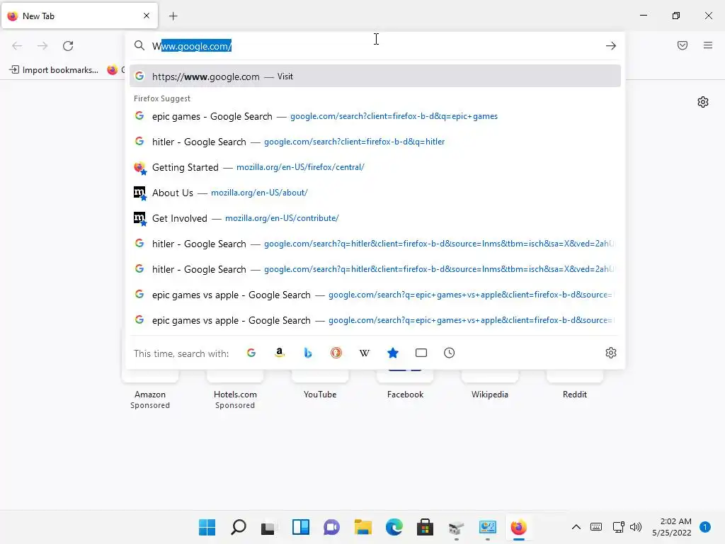Open search settings gear in the dropdown
The image size is (725, 544).
click(x=611, y=353)
